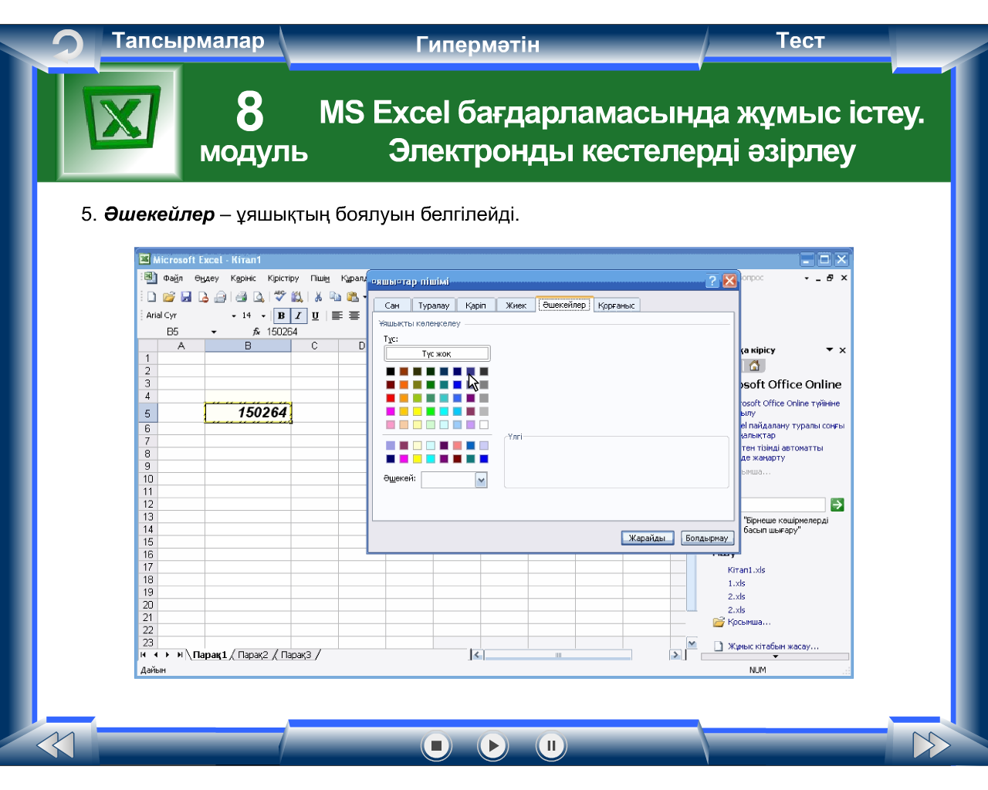Click the Жұмыс кітабын жасау link
Image resolution: width=988 pixels, height=790 pixels.
[773, 647]
